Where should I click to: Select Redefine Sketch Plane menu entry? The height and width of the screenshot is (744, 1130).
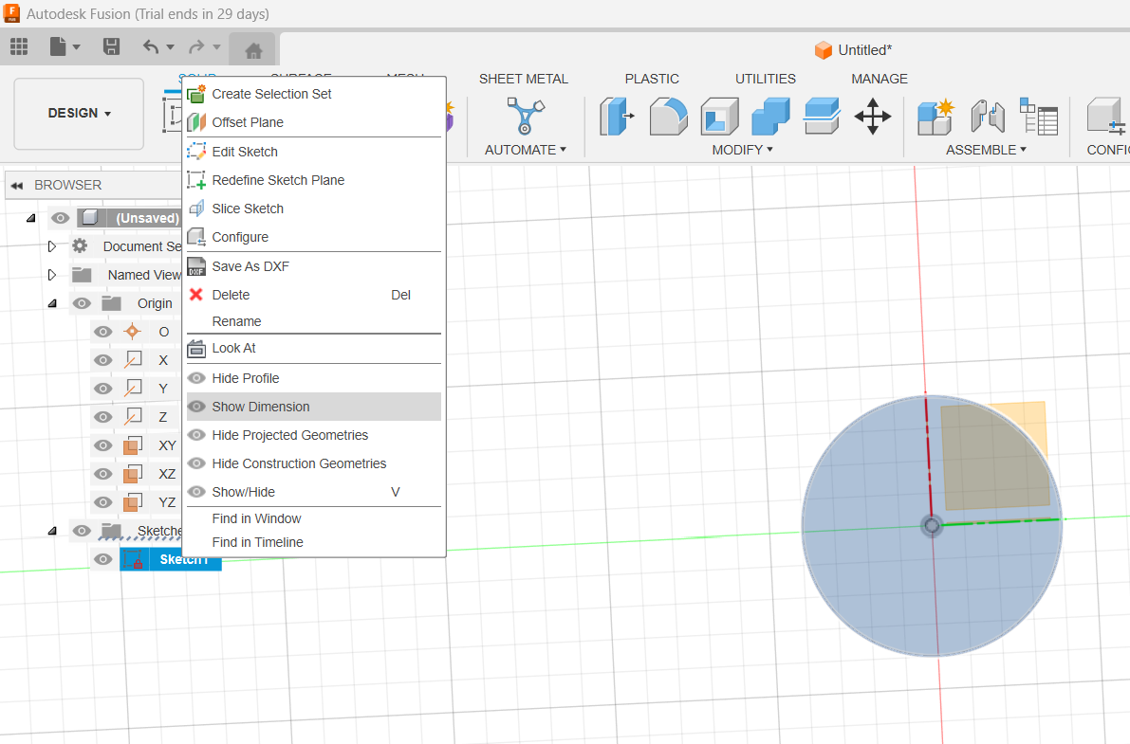[313, 180]
